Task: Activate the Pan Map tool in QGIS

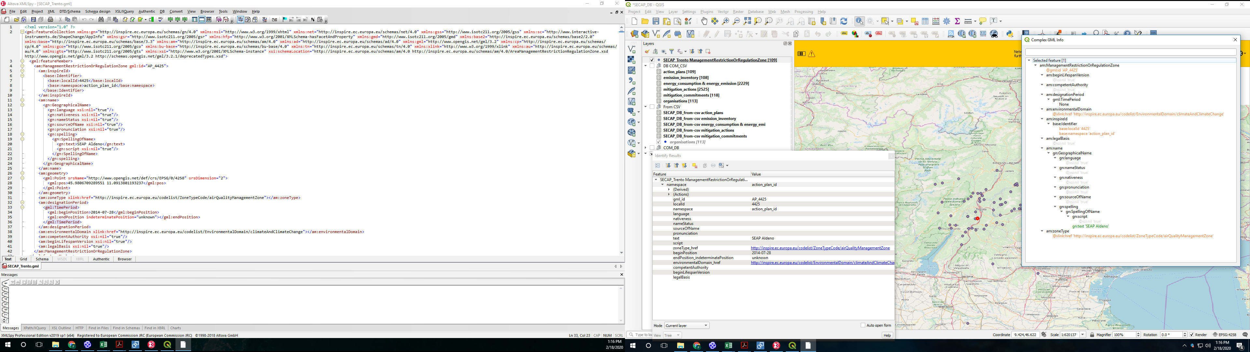Action: click(x=704, y=21)
